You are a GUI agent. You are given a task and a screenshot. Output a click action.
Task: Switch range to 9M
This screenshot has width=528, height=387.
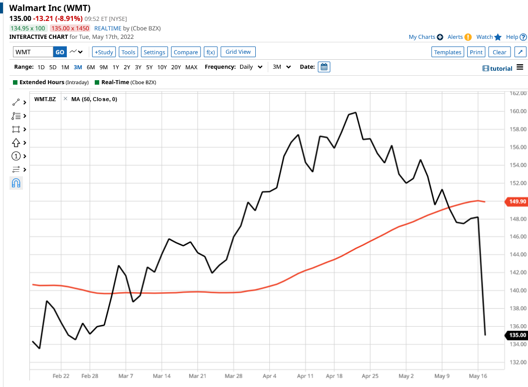point(104,67)
